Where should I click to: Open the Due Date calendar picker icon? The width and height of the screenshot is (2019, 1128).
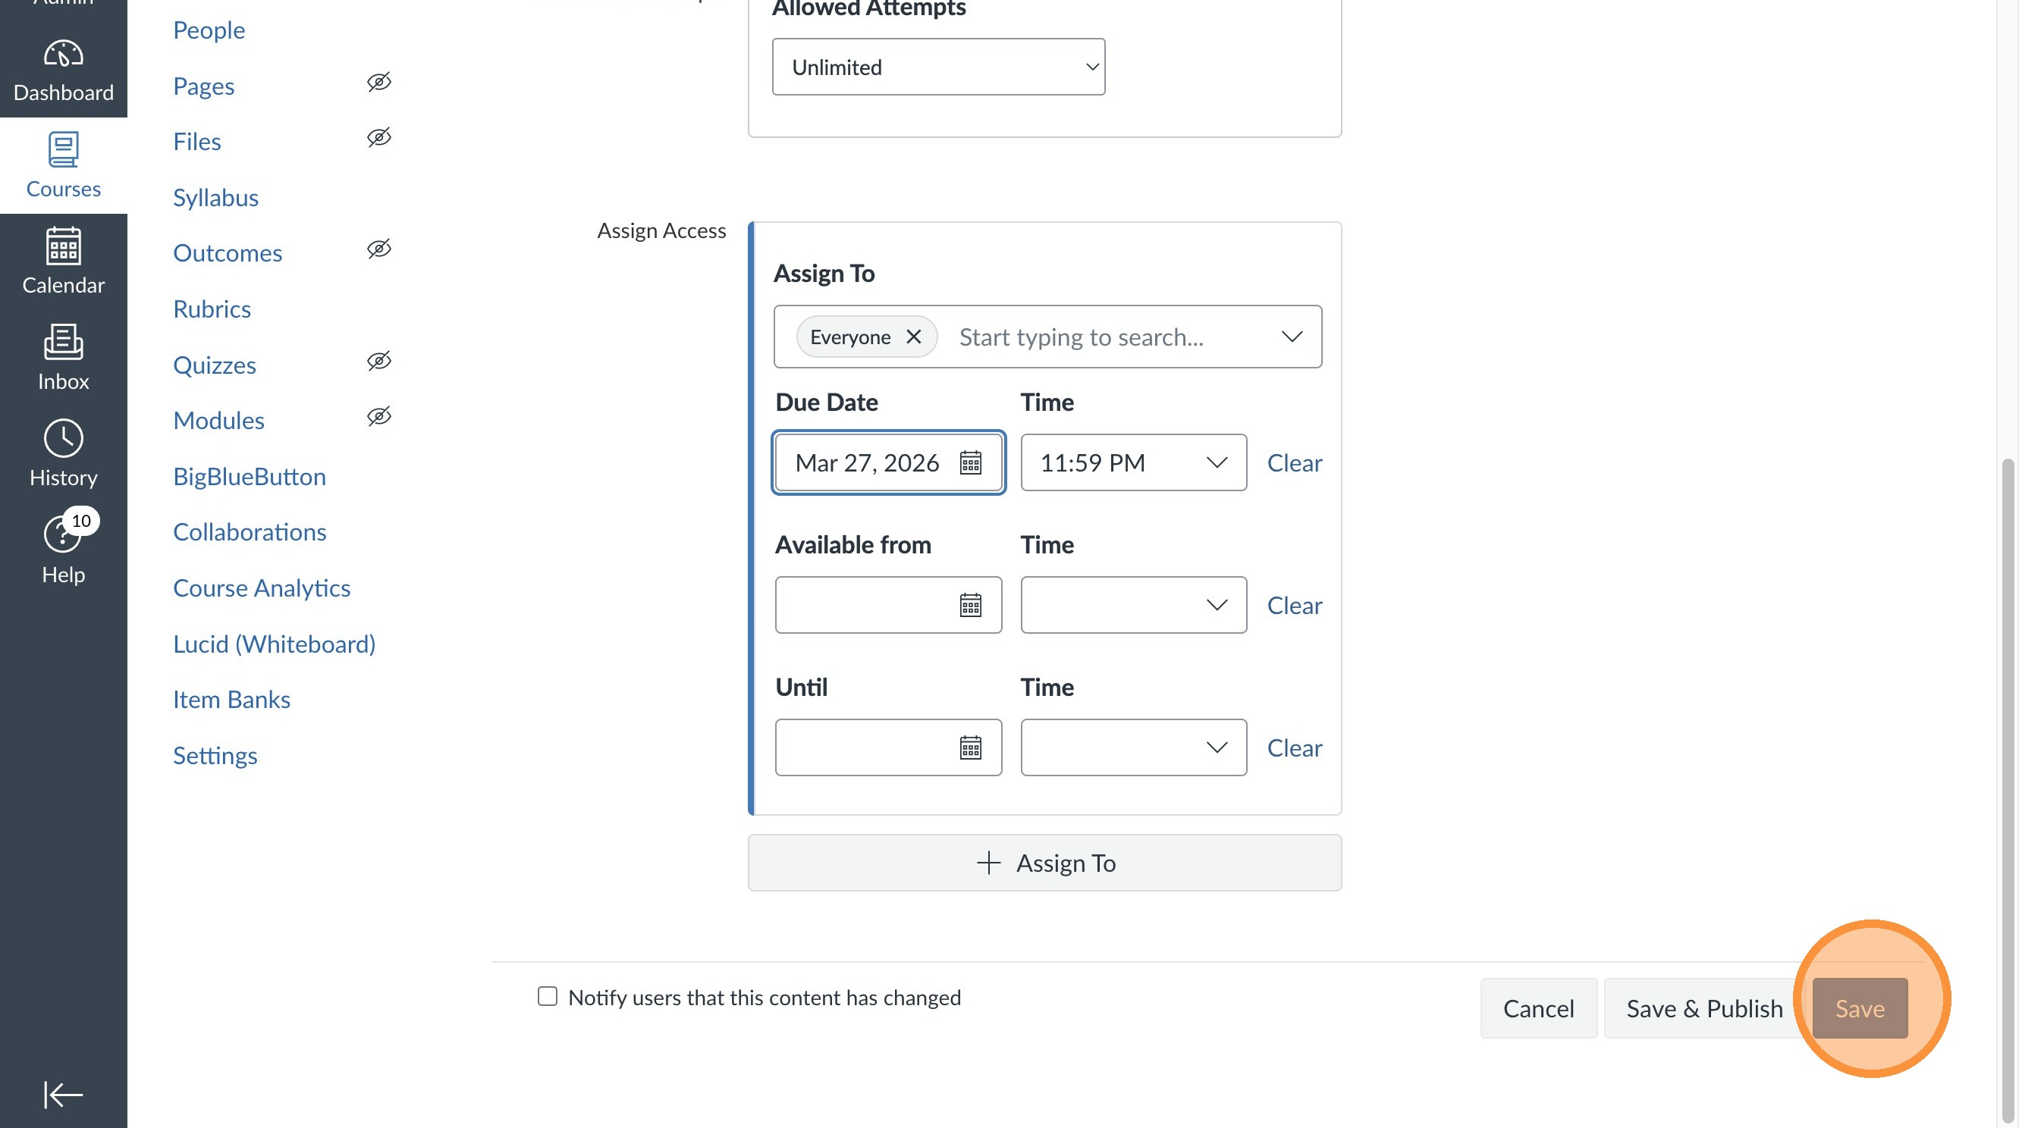coord(970,463)
